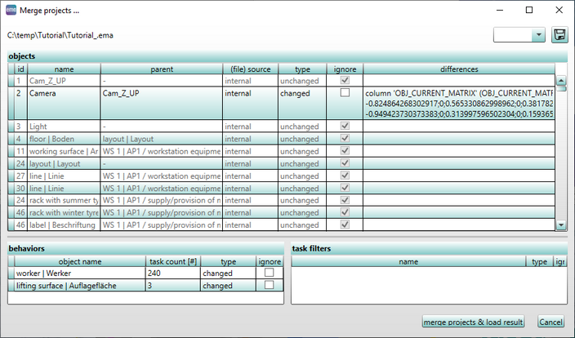575x338 pixels.
Task: Click task count column header in behaviors
Action: tap(172, 262)
